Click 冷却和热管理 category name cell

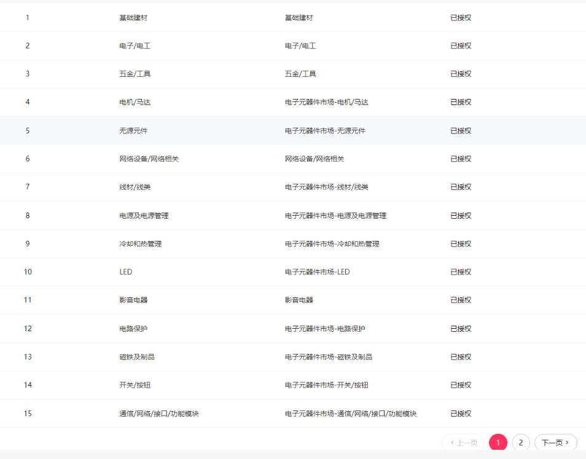pos(141,244)
